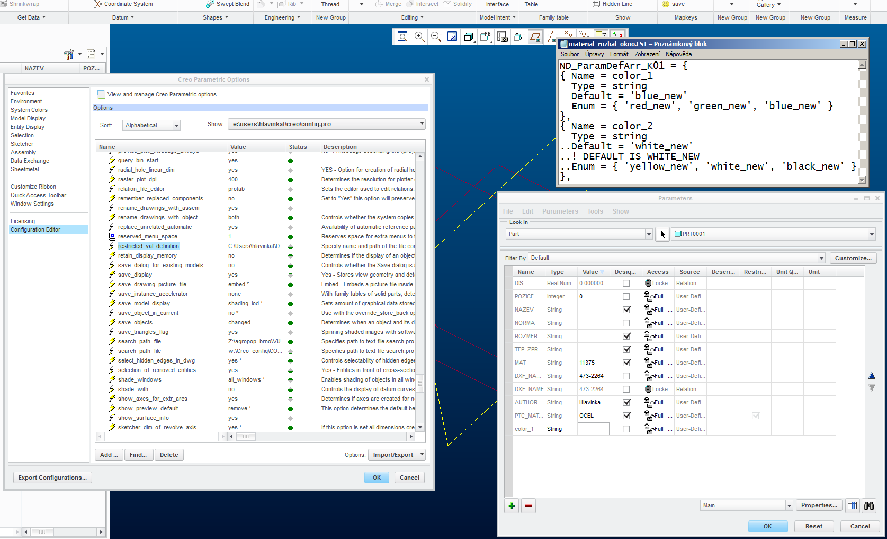Click the Zoom In magnifier icon
Image resolution: width=887 pixels, height=539 pixels.
[419, 37]
